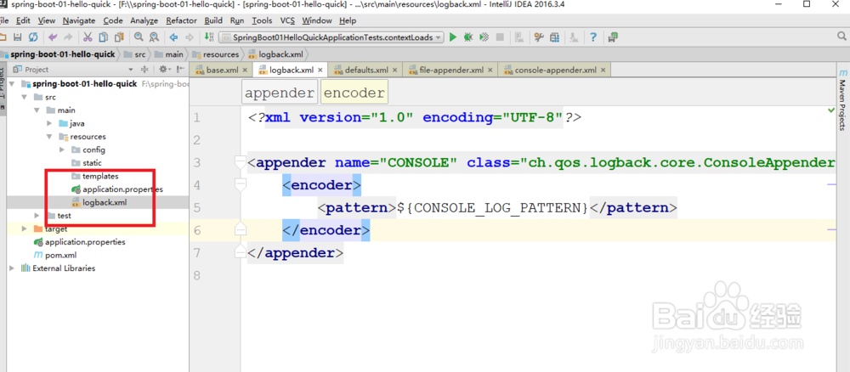Expand the target folder arrow

[24, 228]
